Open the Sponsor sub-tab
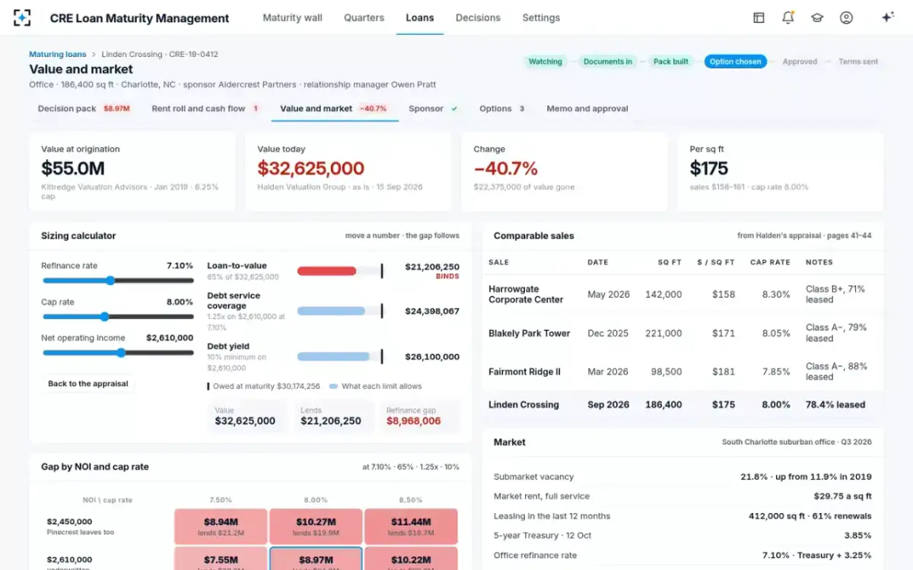The width and height of the screenshot is (913, 570). (x=434, y=109)
